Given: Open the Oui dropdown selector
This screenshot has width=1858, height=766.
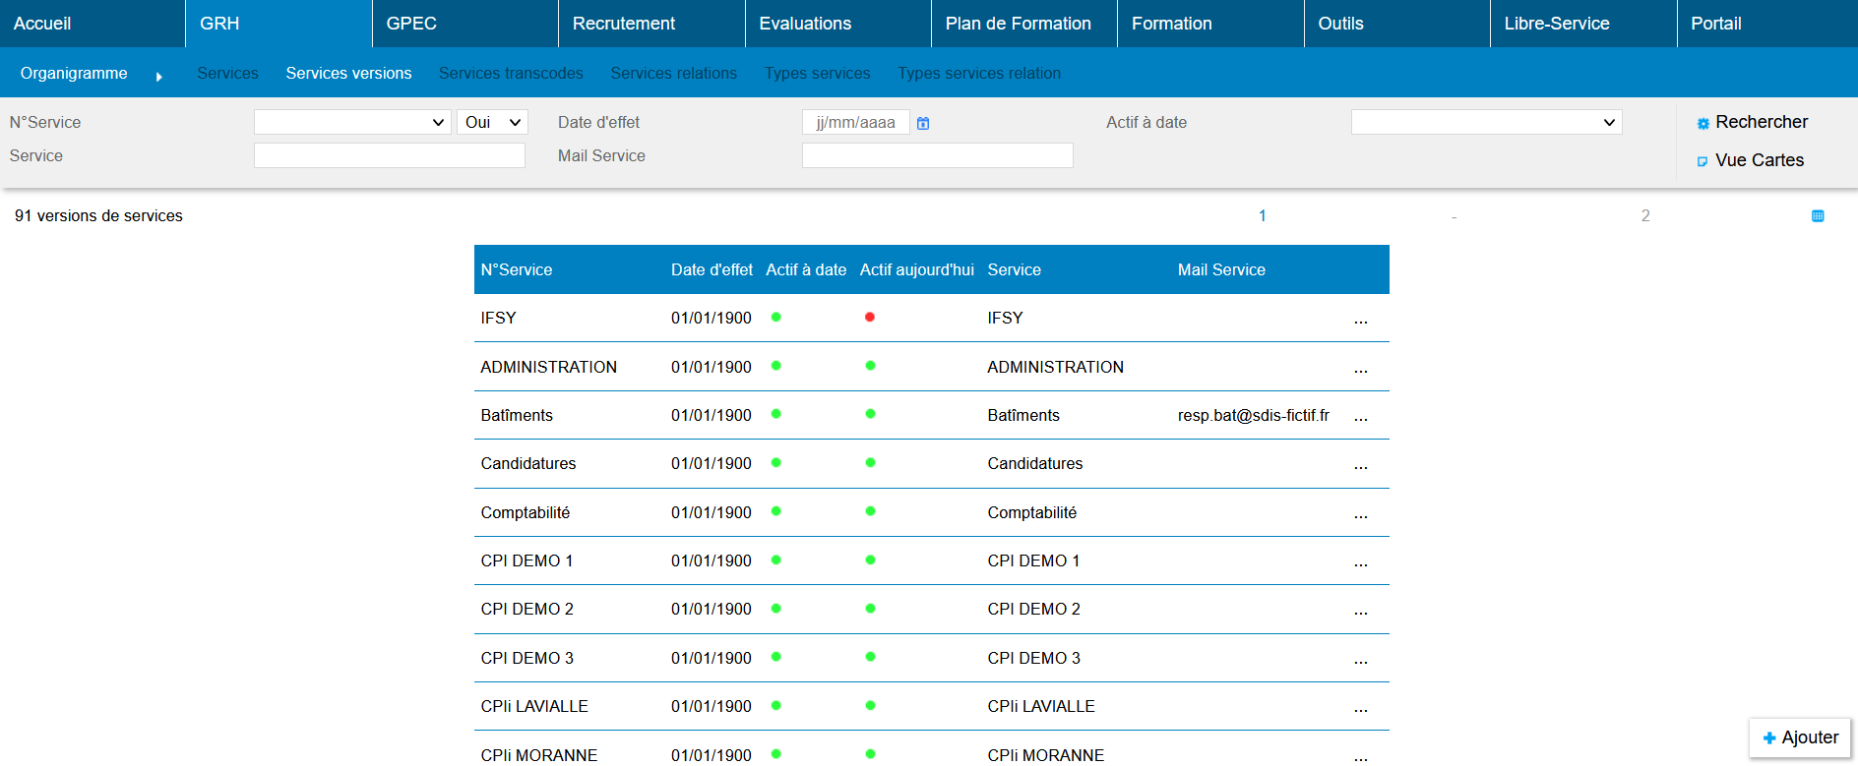Looking at the screenshot, I should click(x=492, y=122).
